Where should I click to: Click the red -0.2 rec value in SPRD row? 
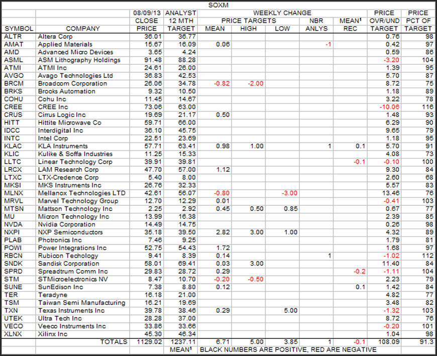(x=360, y=271)
